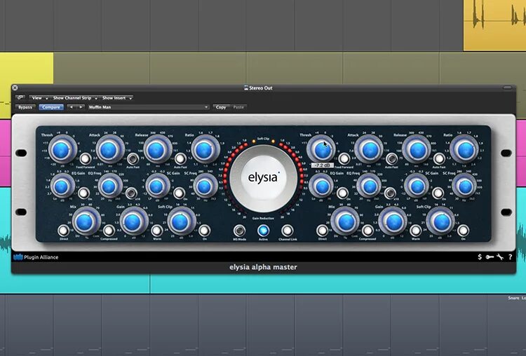Image resolution: width=526 pixels, height=356 pixels.
Task: Click left channel Mix knob
Action: tap(85, 221)
